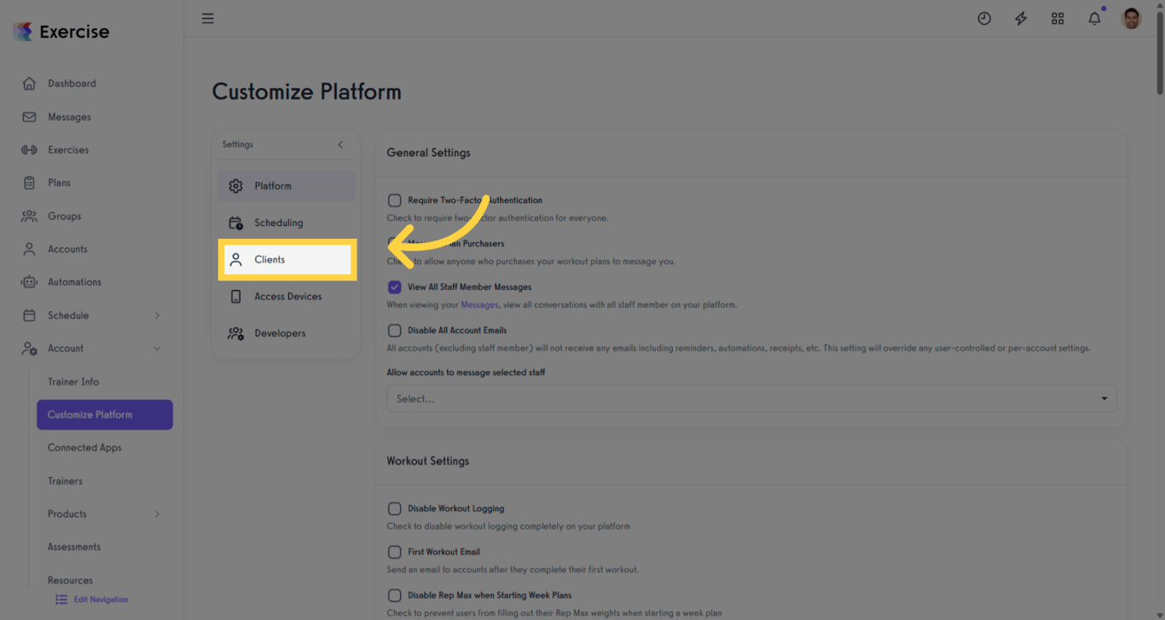This screenshot has width=1165, height=620.
Task: Select the Exercises dumbbell icon
Action: click(29, 149)
